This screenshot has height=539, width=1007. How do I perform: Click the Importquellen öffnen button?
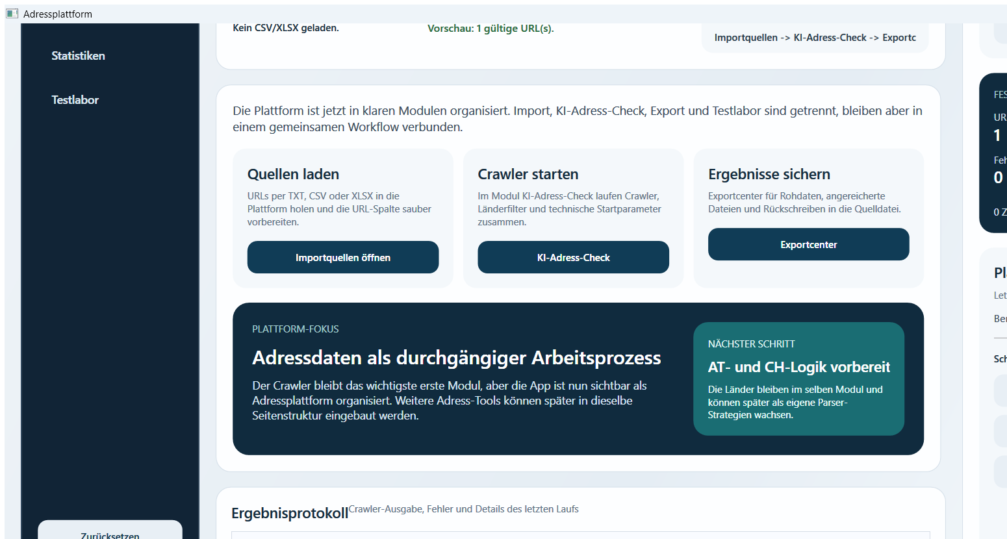click(343, 257)
